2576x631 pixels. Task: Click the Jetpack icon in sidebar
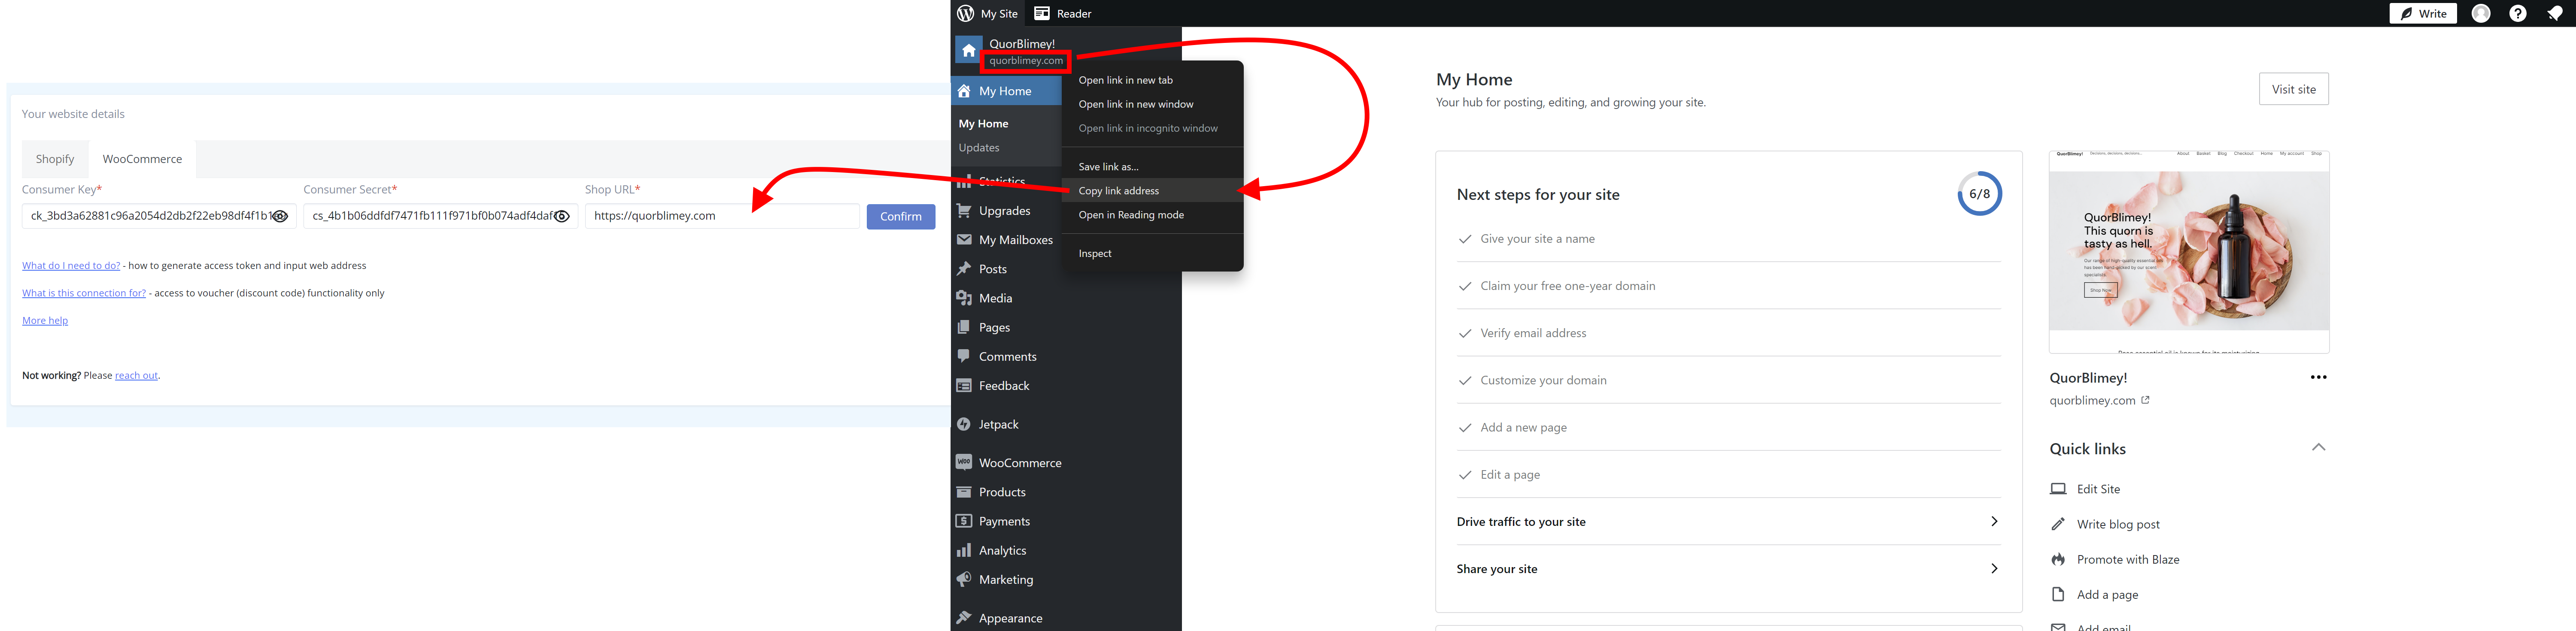tap(964, 424)
